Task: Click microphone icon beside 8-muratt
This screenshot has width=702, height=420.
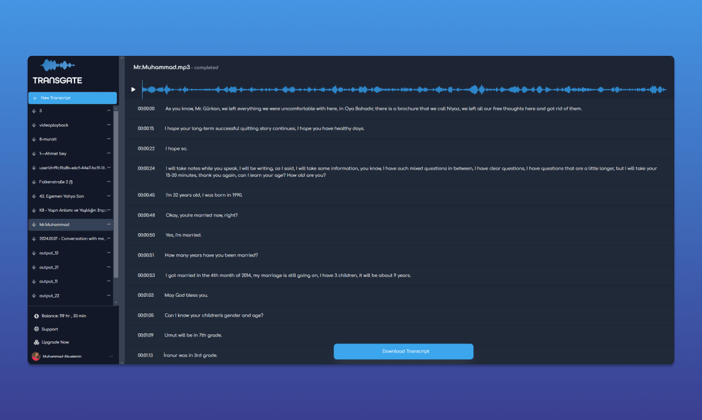Action: [x=34, y=139]
